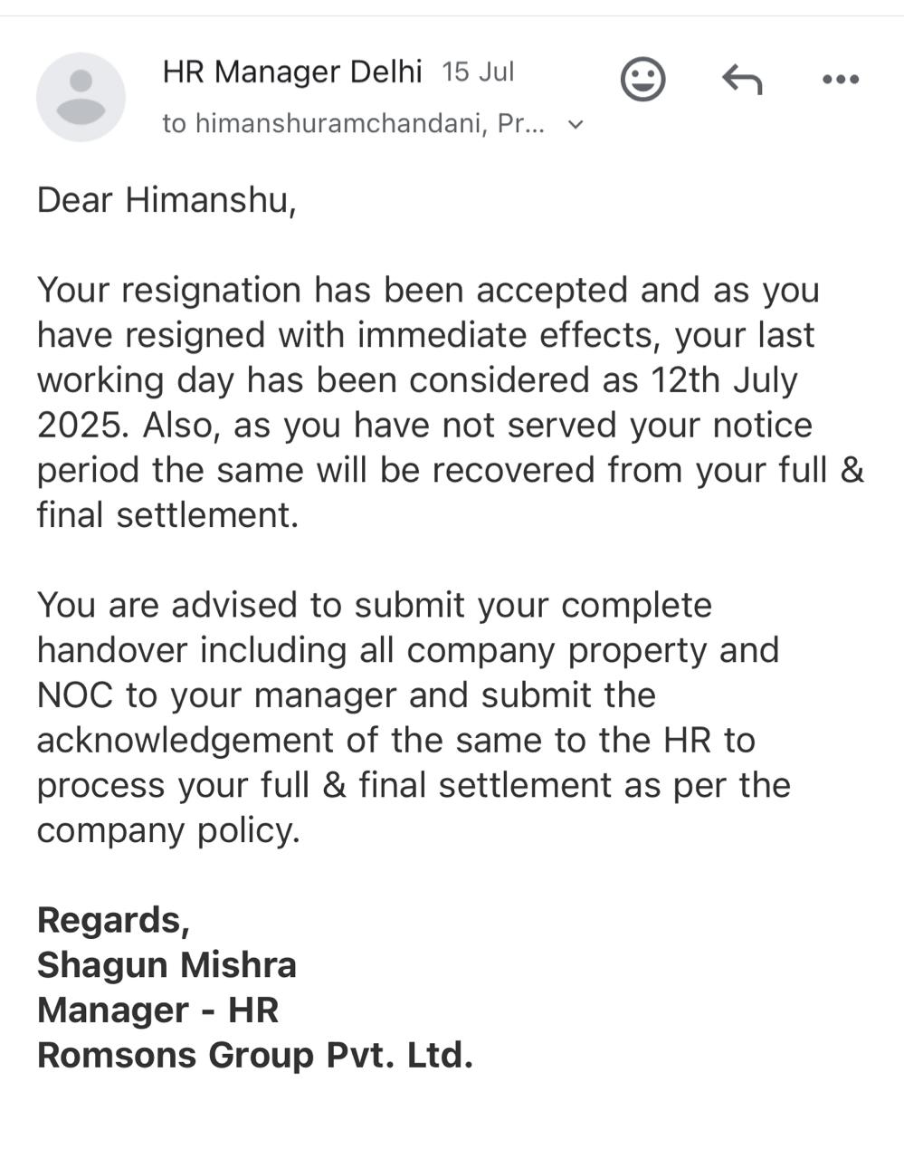Expand the recipient details chevron
This screenshot has width=904, height=1159.
(x=575, y=124)
